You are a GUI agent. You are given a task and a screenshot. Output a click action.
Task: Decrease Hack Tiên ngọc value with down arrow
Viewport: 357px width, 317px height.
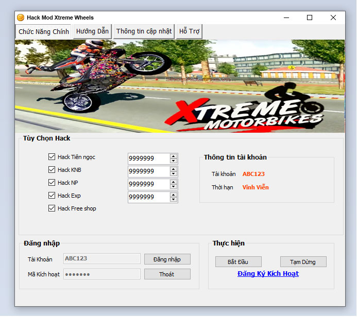(x=174, y=161)
